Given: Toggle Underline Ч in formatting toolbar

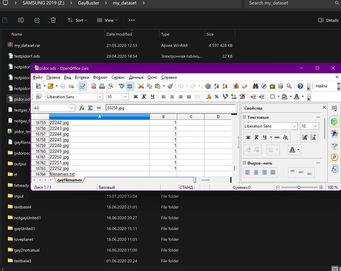Looking at the screenshot, I should pos(152,97).
